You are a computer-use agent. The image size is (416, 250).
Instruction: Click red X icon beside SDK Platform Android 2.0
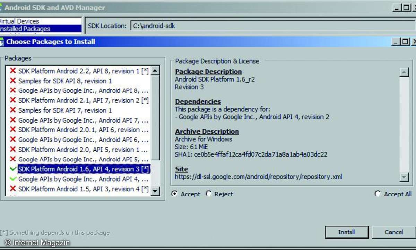[x=13, y=149]
